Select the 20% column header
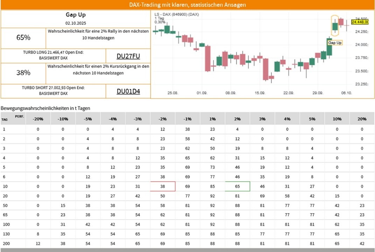This screenshot has height=252, width=375. point(362,119)
